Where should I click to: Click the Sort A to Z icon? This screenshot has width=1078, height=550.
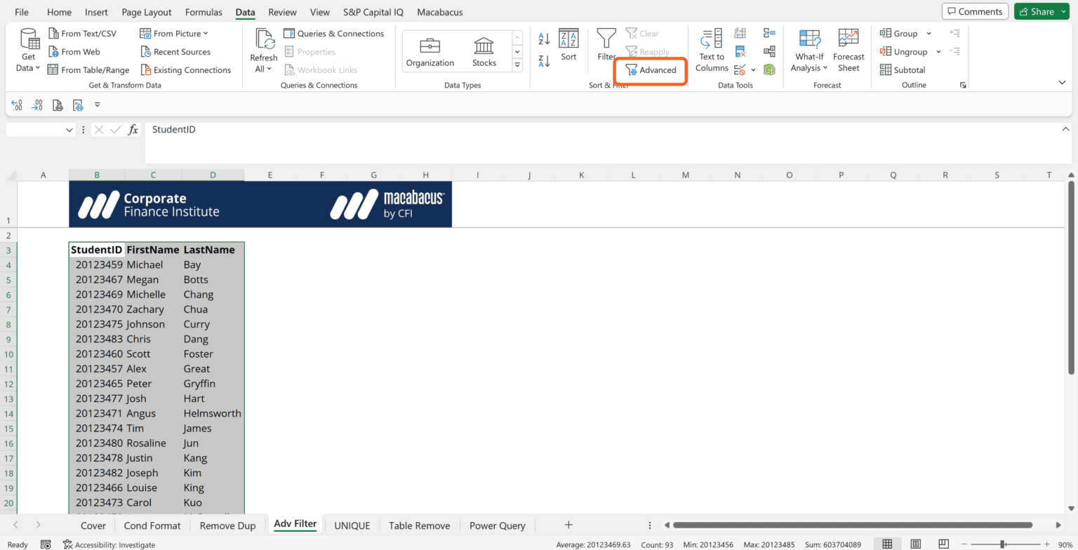tap(544, 39)
